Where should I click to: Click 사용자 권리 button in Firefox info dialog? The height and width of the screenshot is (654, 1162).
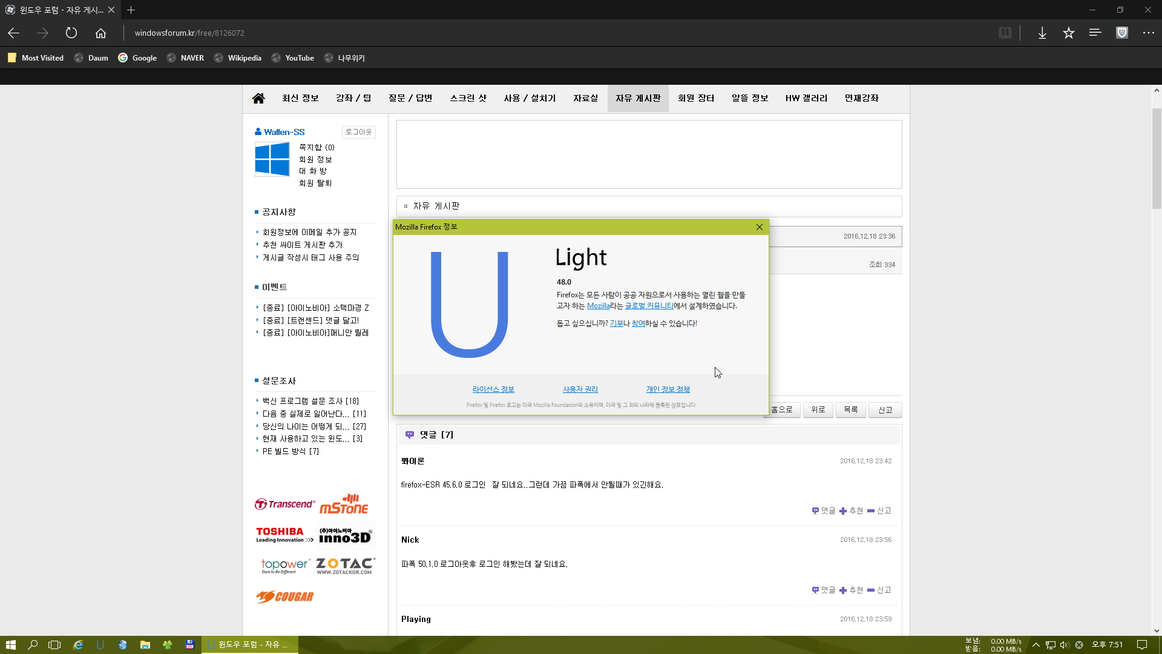[x=580, y=389]
